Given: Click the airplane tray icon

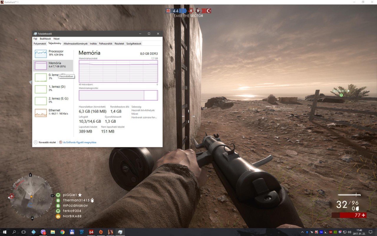Looking at the screenshot, I should [x=312, y=232].
